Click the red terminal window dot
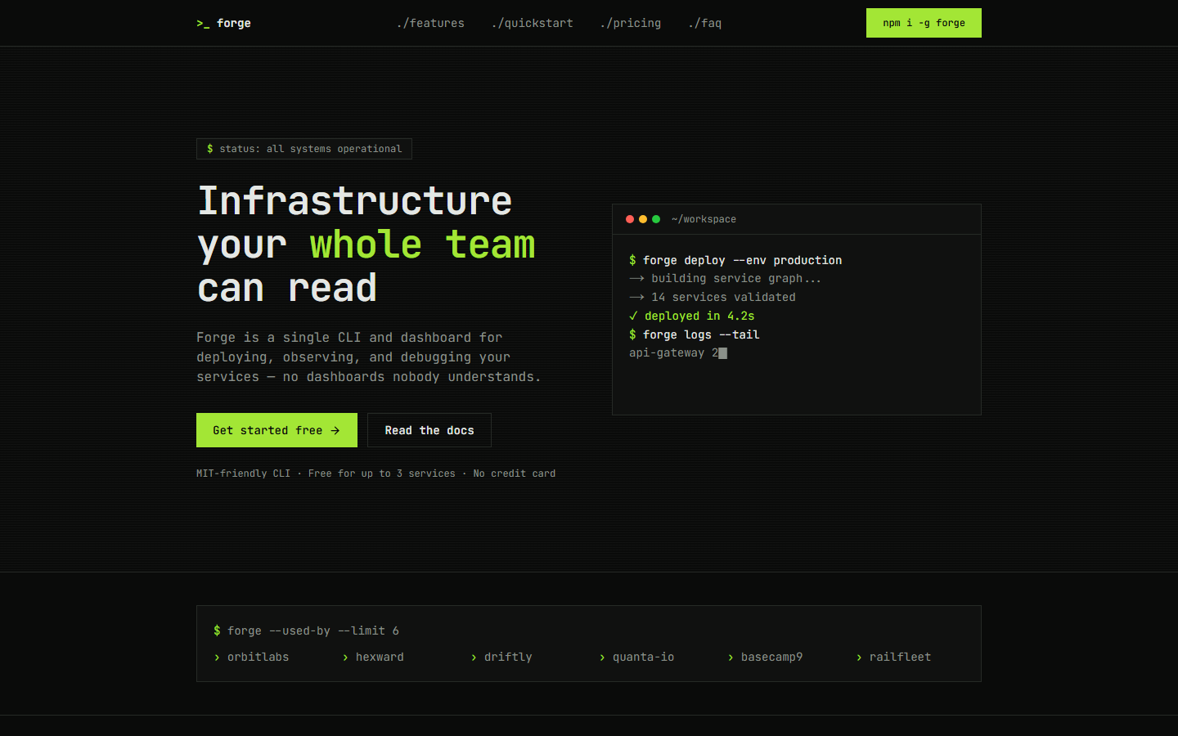Screen dimensions: 1178x736 point(630,219)
